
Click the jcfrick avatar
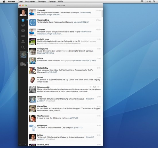(33, 137)
